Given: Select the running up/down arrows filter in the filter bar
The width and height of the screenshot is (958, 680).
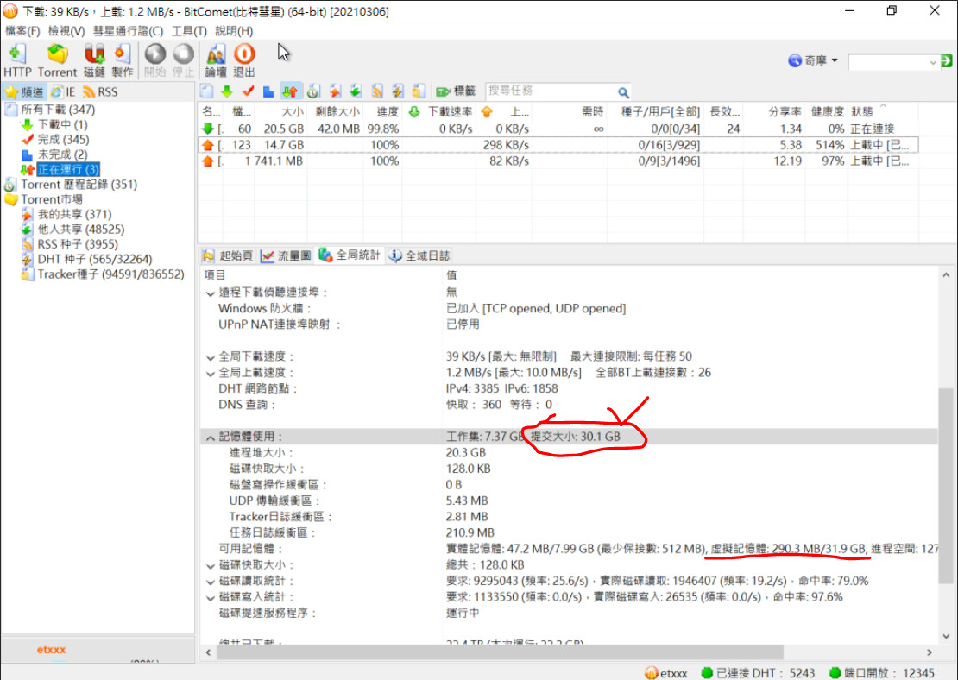Looking at the screenshot, I should coord(290,91).
